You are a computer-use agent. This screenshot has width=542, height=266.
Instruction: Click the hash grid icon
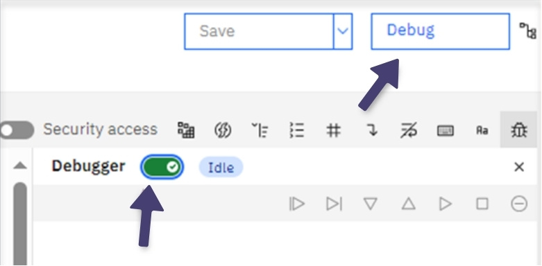(x=334, y=130)
